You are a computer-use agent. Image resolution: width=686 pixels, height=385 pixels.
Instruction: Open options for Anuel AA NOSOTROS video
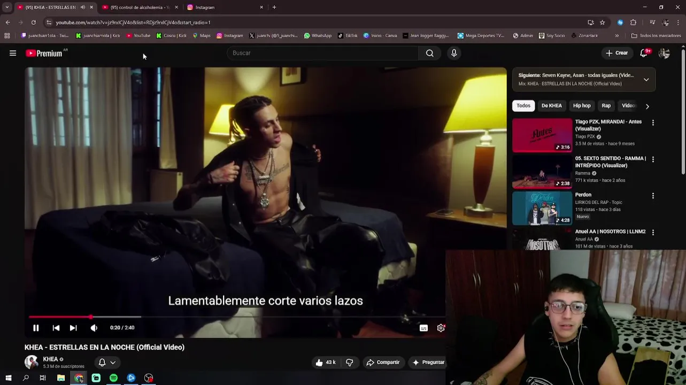653,232
